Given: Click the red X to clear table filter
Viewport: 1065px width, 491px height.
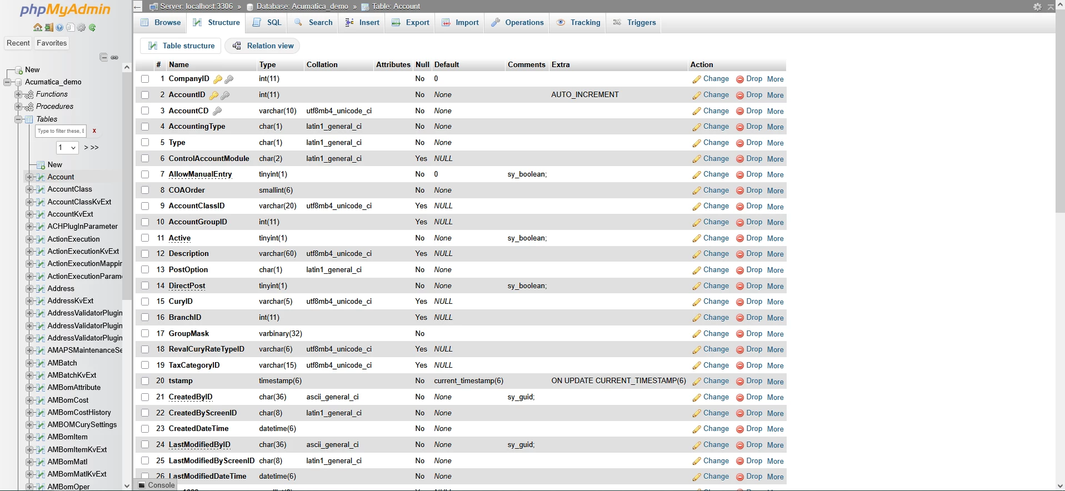Looking at the screenshot, I should 94,131.
